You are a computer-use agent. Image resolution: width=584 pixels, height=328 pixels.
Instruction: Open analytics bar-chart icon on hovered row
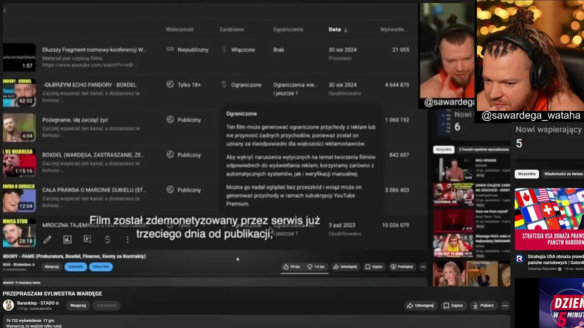click(x=67, y=240)
